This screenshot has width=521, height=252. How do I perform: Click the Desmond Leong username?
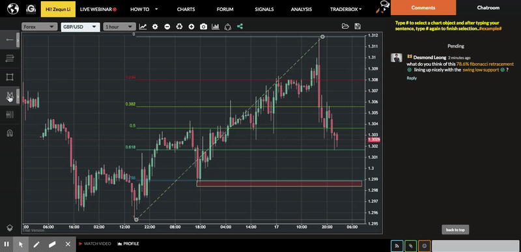pyautogui.click(x=430, y=57)
